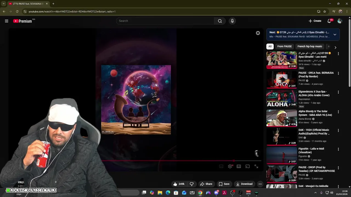This screenshot has height=197, width=351.
Task: Enter full screen in video player
Action: (256, 166)
